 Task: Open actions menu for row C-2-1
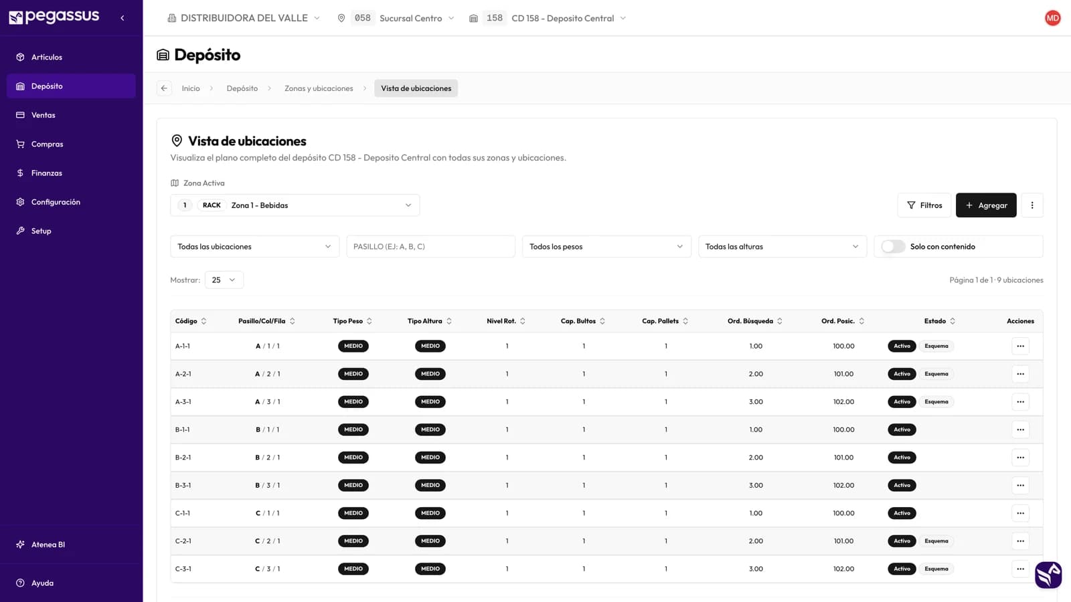[1020, 541]
